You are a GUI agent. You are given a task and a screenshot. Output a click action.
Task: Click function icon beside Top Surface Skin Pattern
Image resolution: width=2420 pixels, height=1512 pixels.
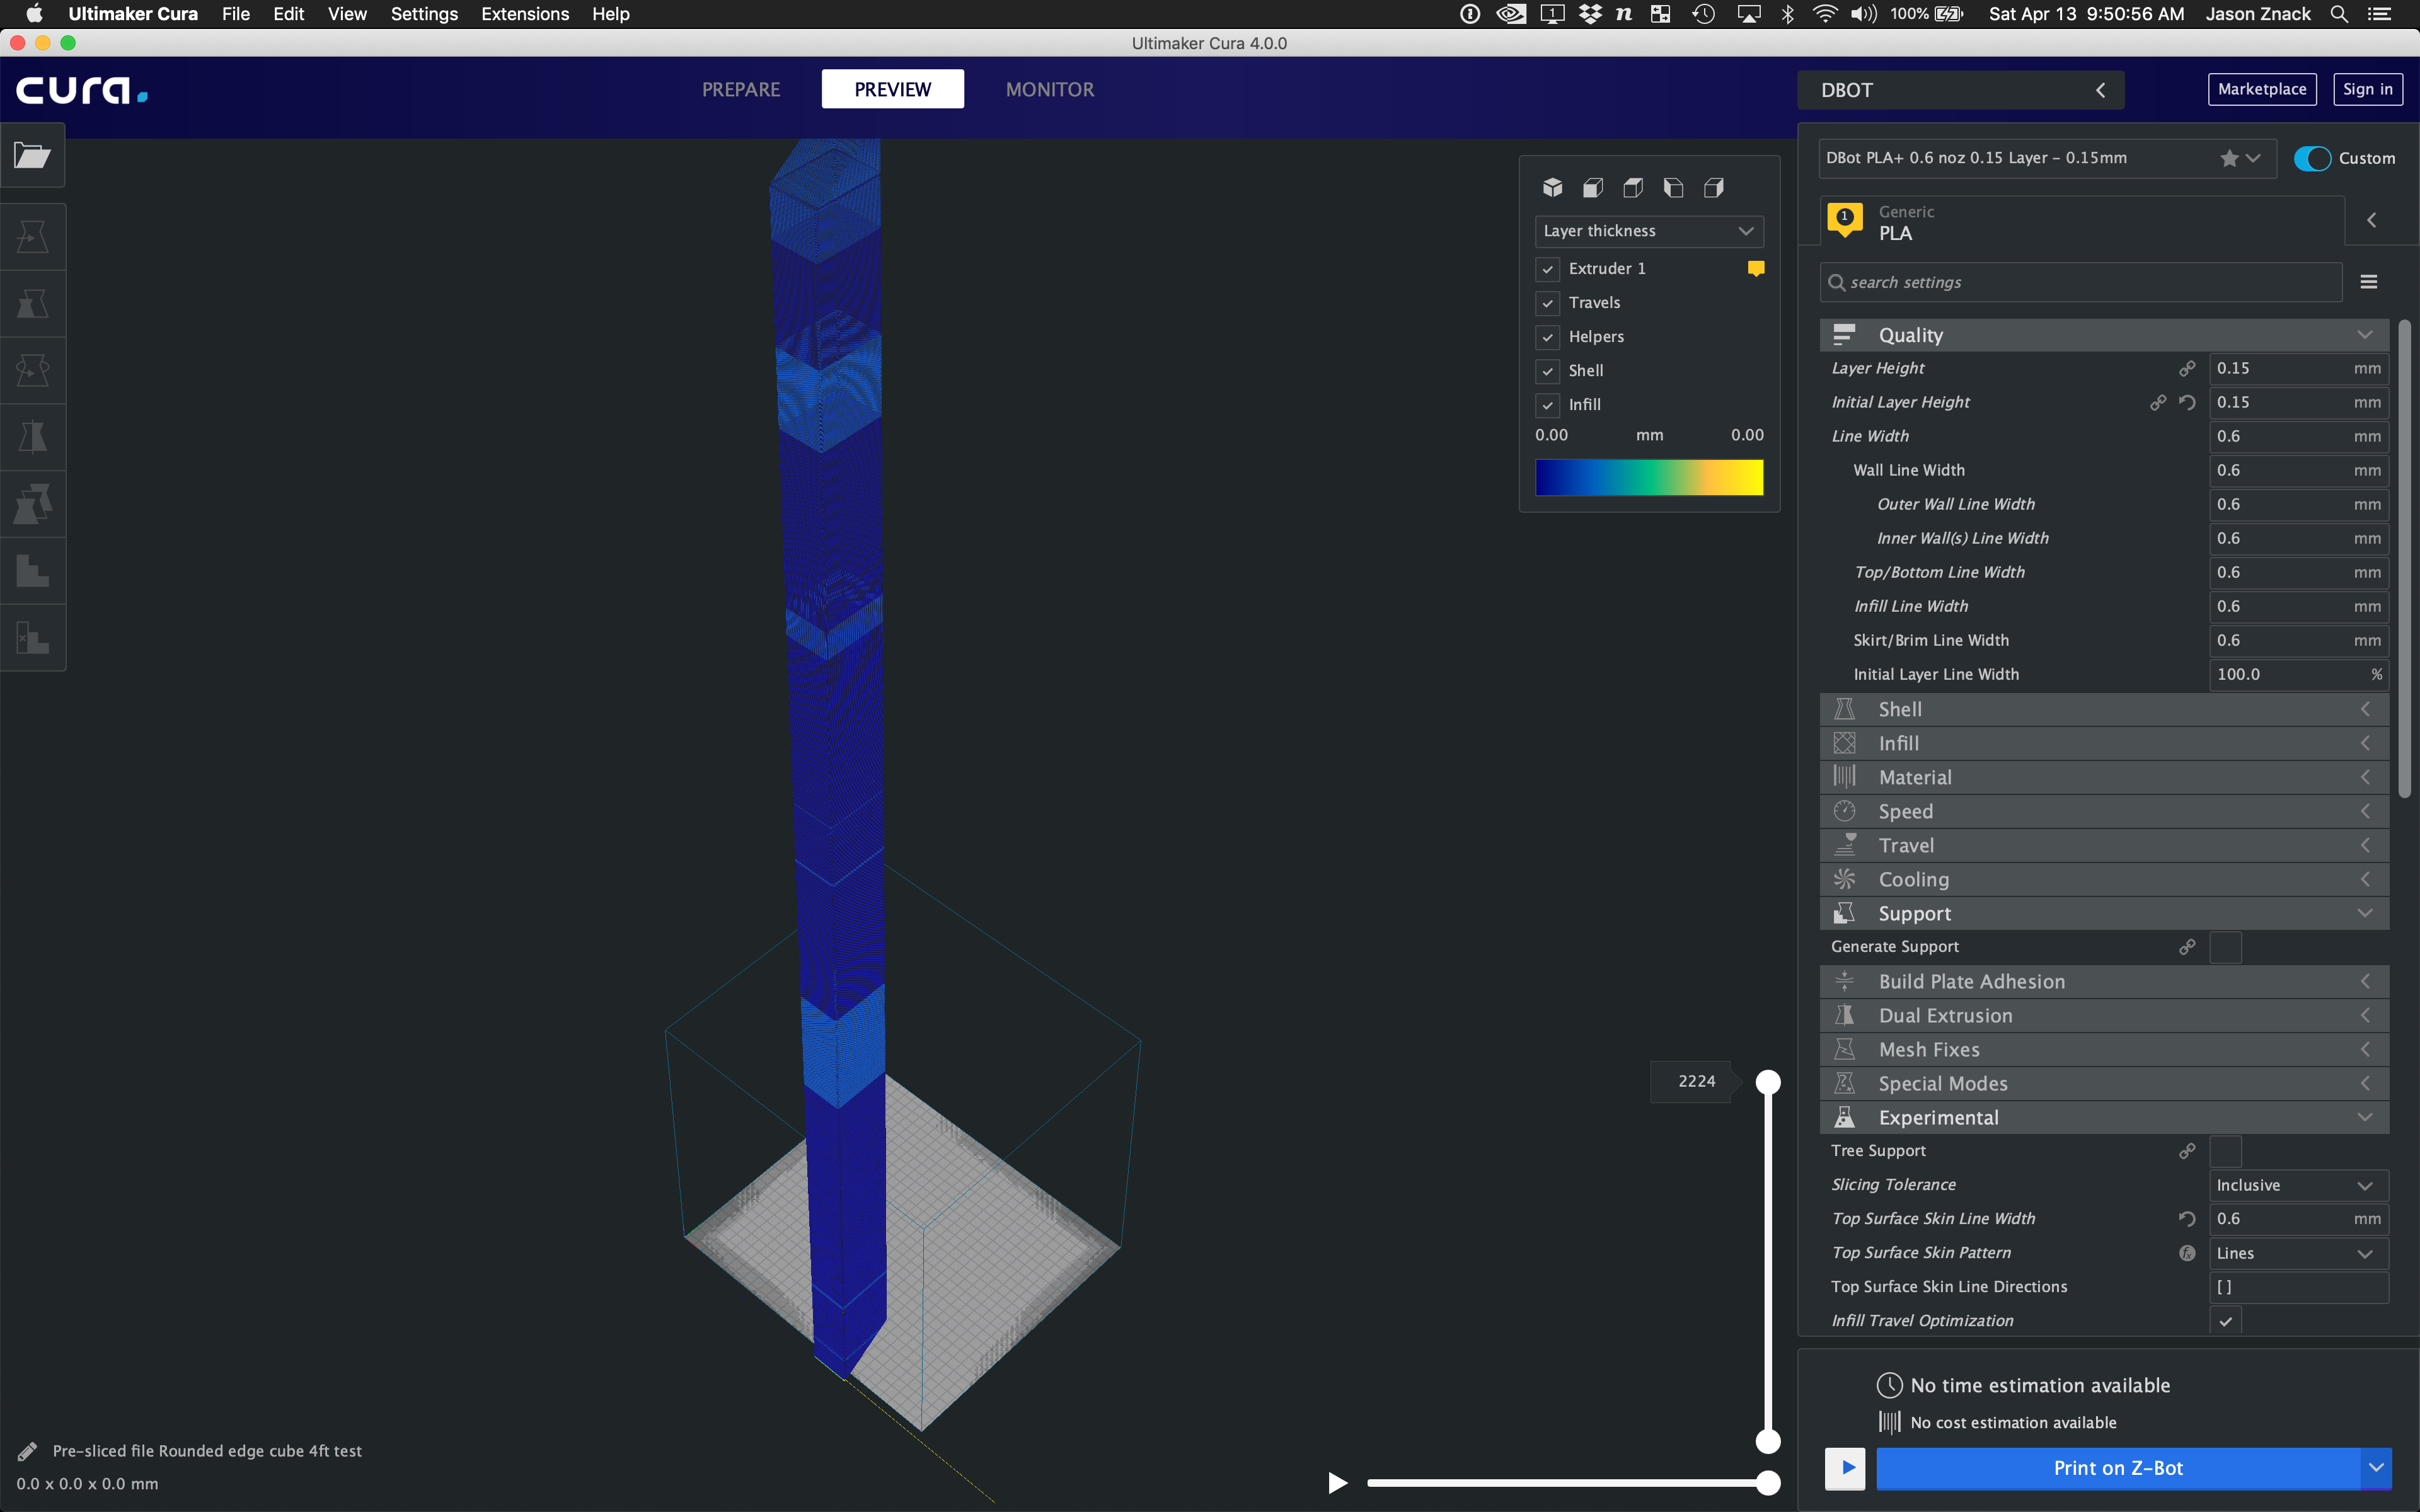pyautogui.click(x=2187, y=1253)
